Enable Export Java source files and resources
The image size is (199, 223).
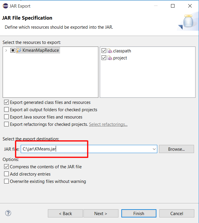pyautogui.click(x=6, y=117)
